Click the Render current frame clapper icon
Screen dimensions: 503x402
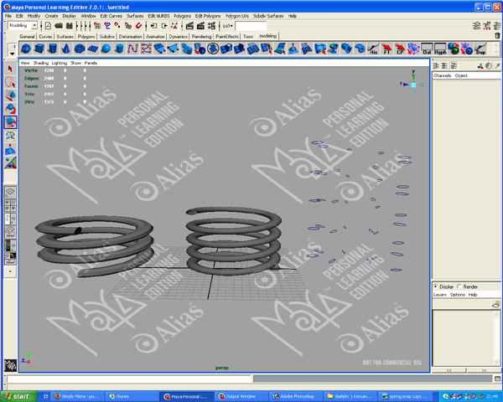189,26
